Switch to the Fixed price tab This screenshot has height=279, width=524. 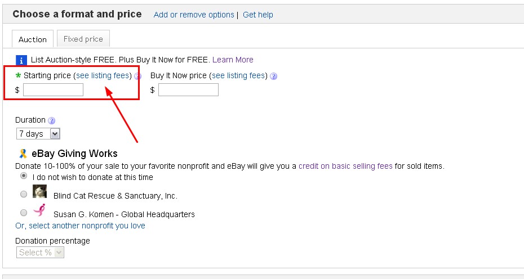point(83,39)
